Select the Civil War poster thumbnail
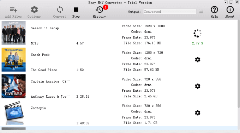This screenshot has height=133, width=240. 14,86
